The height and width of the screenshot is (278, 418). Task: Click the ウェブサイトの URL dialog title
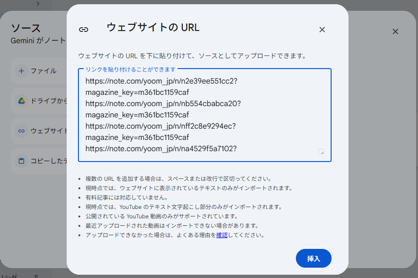[153, 27]
